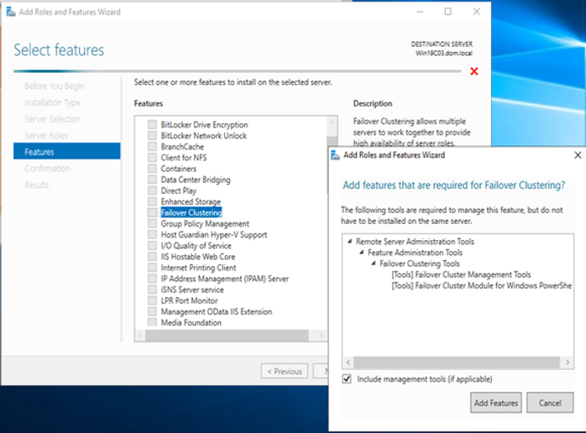Select the Features step in sidebar

pos(39,152)
